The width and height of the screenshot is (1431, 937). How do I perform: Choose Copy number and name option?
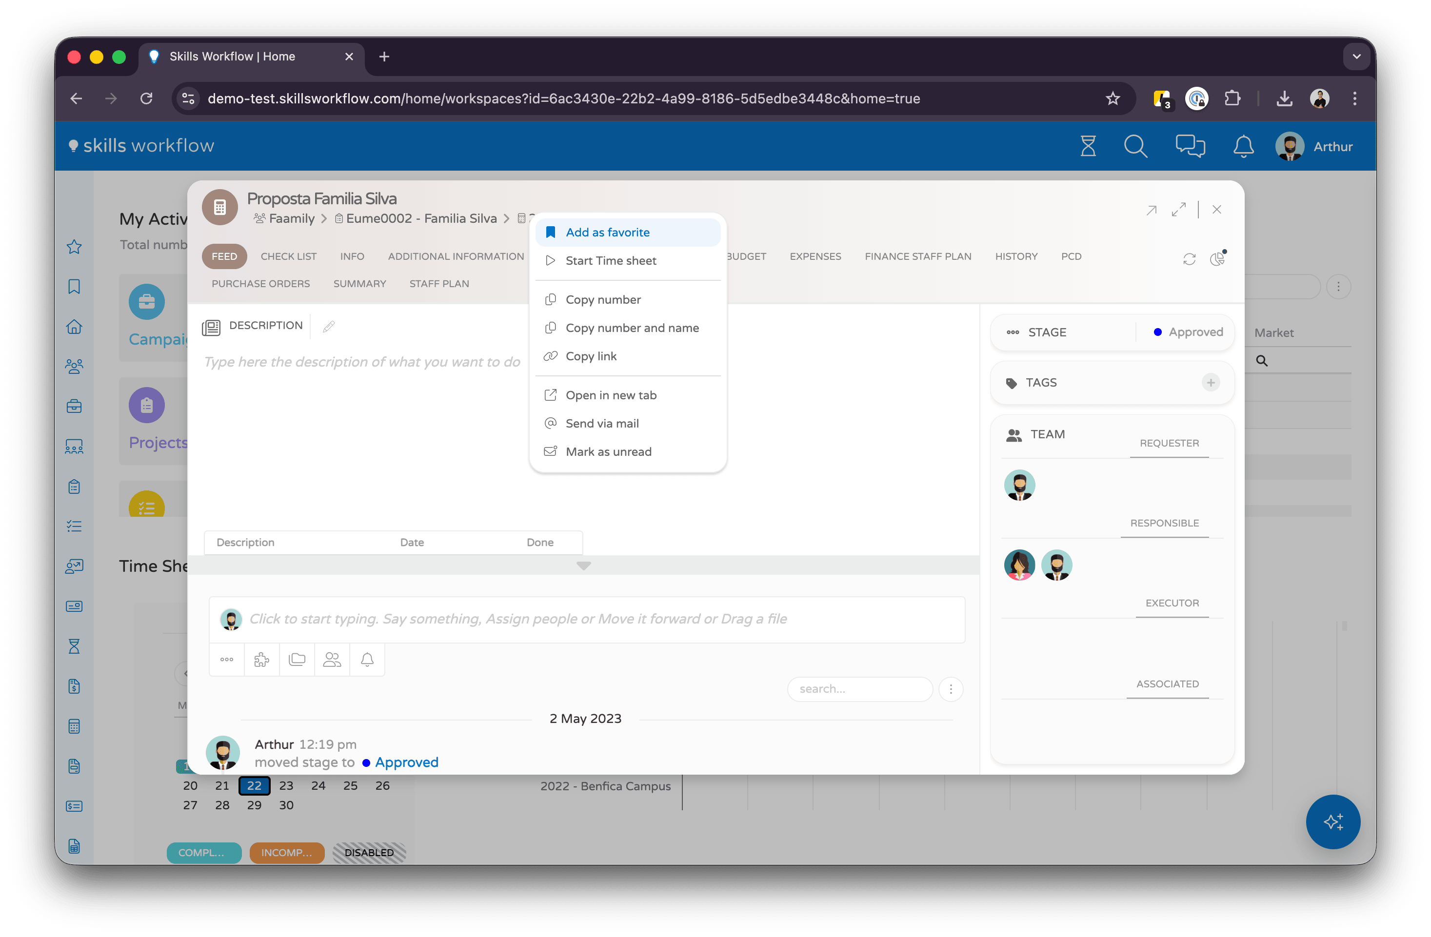coord(632,328)
